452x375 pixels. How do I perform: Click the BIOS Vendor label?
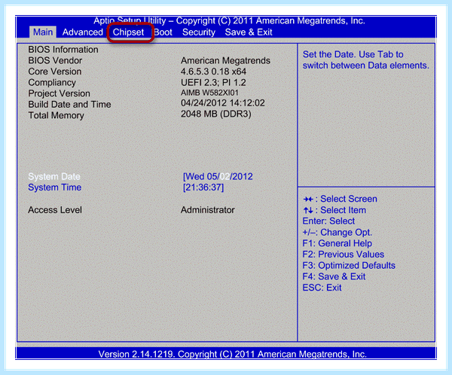click(55, 60)
